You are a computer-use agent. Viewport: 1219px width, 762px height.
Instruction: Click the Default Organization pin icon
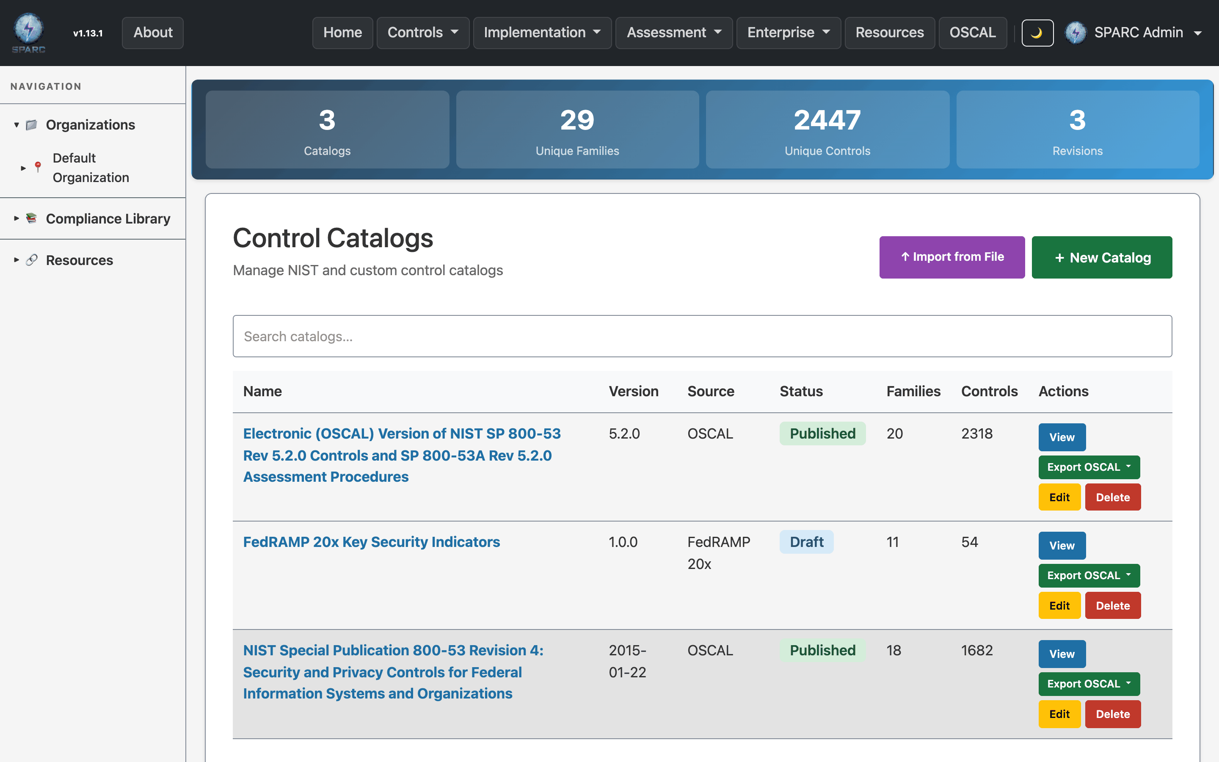coord(38,167)
